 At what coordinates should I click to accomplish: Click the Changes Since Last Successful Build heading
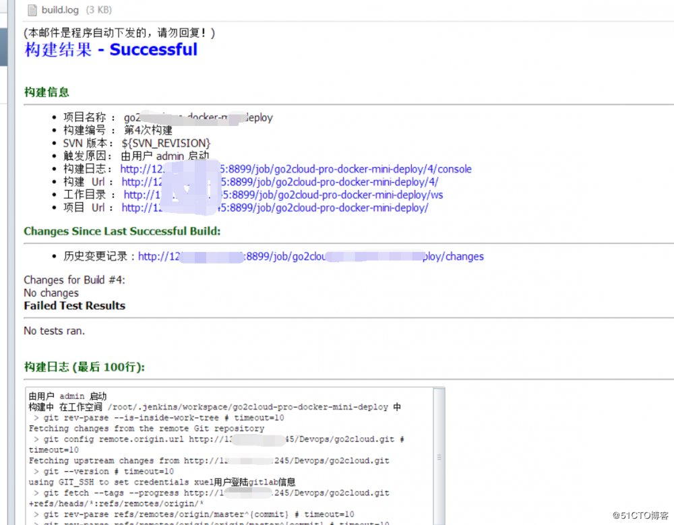click(x=122, y=231)
